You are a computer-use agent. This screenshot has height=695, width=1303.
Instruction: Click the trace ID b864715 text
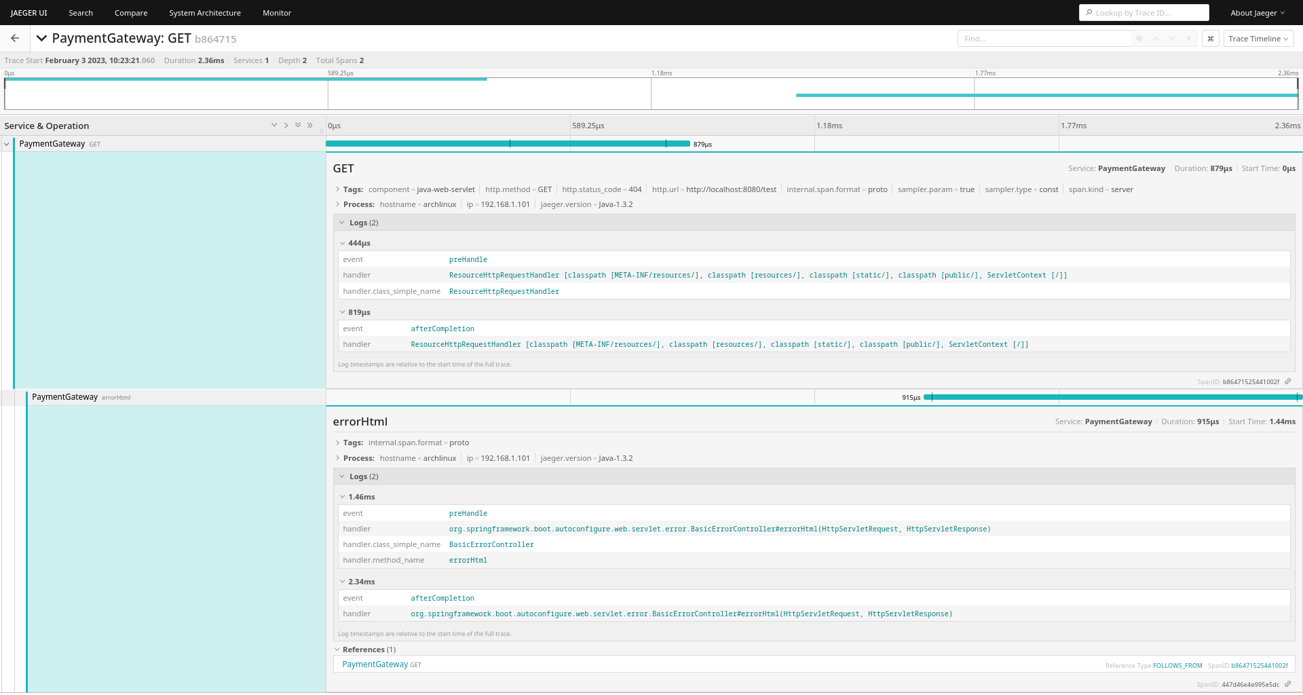216,39
